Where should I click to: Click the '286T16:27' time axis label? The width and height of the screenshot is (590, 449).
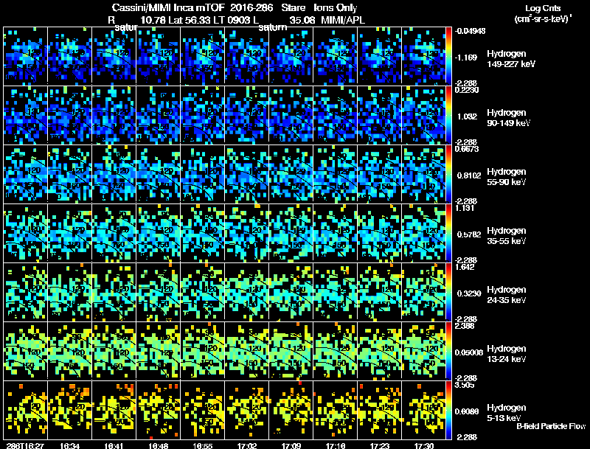[x=25, y=445]
